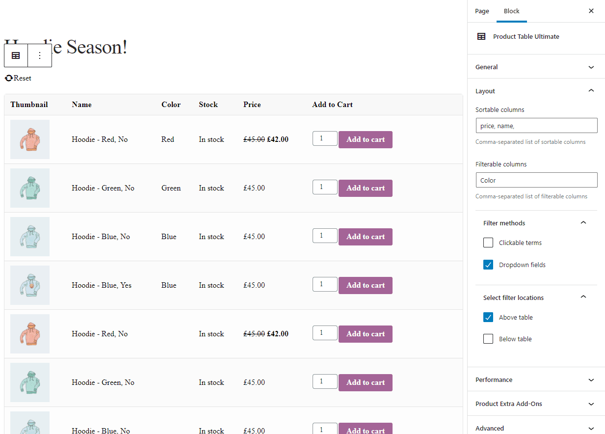Add to cart for Green hoodie with Color Green
605x434 pixels.
[366, 188]
